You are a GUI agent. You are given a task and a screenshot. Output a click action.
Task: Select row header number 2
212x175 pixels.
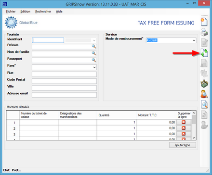point(13,128)
